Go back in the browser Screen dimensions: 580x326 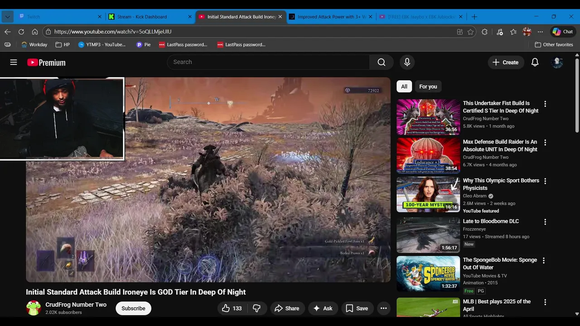click(8, 32)
